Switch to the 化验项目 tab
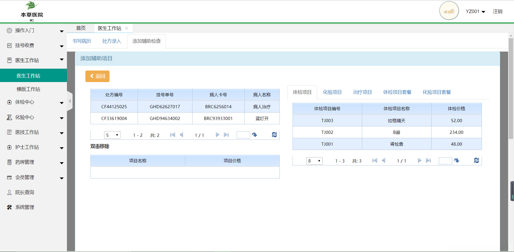The width and height of the screenshot is (514, 252). point(332,92)
